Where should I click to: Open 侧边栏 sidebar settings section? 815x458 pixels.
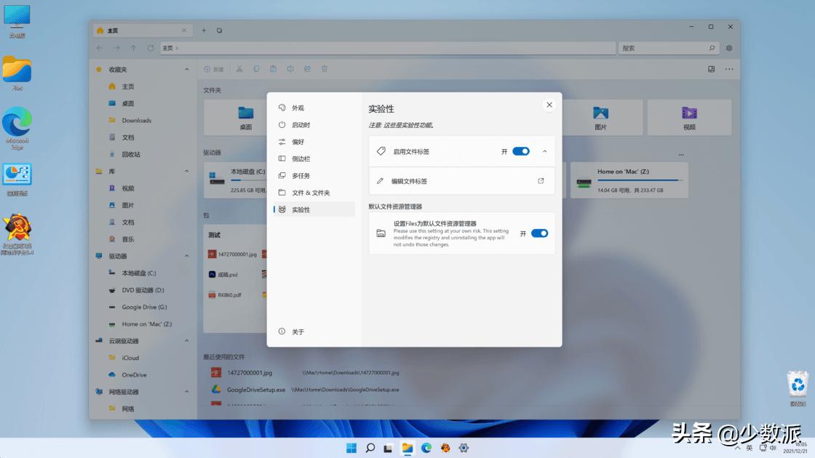(301, 158)
